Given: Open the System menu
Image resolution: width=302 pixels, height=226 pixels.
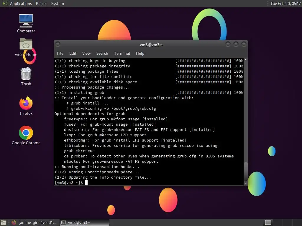Looking at the screenshot, I should (58, 4).
